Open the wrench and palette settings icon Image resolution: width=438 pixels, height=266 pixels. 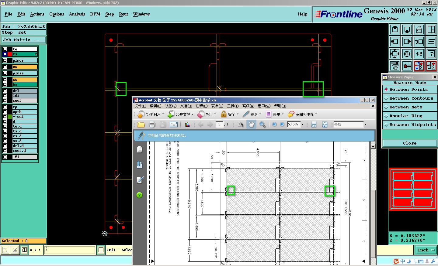coord(395,66)
